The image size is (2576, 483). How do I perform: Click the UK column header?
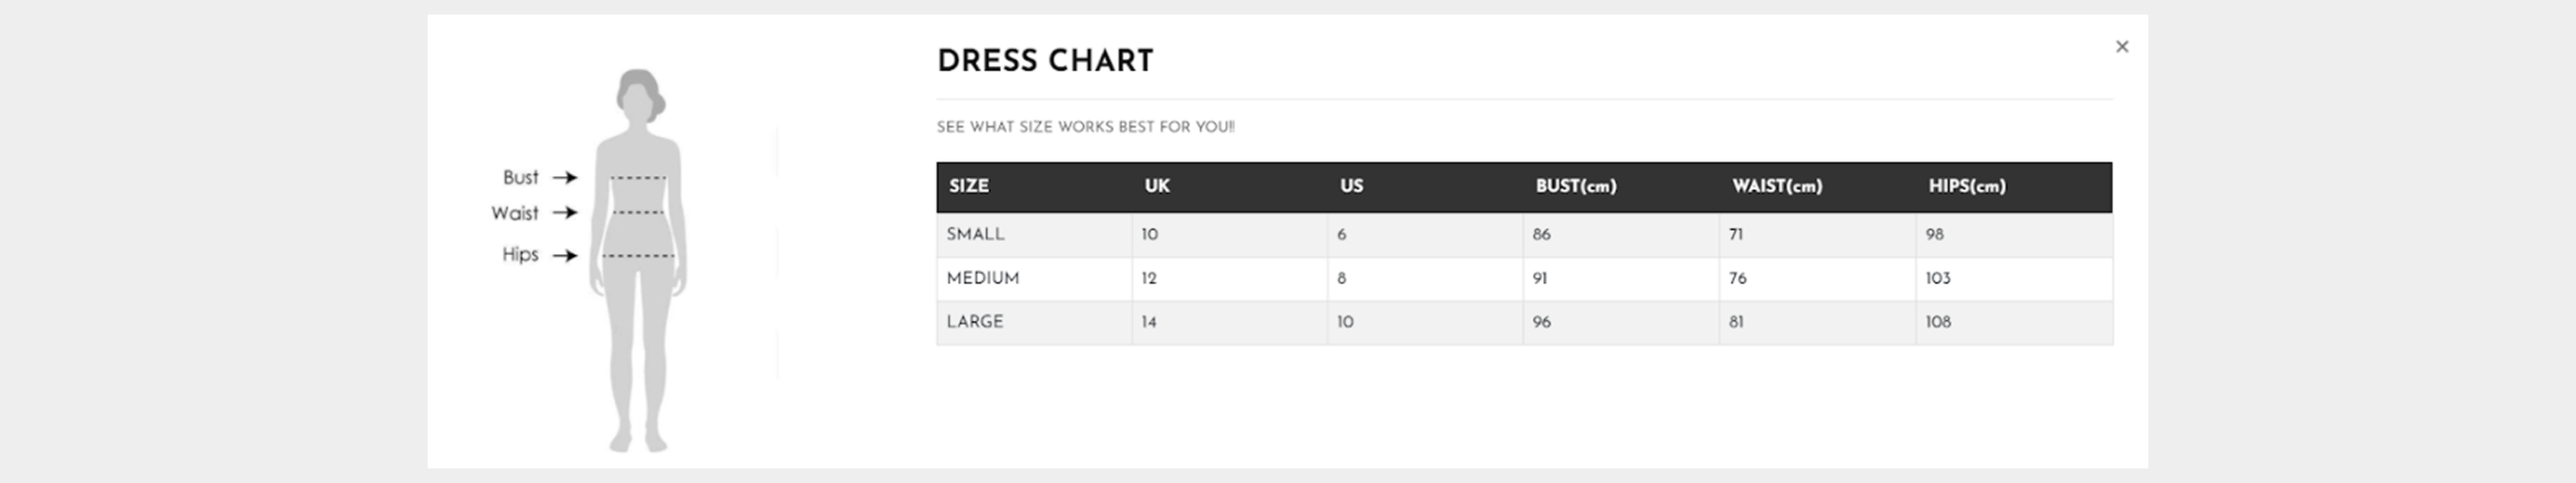[x=1157, y=186]
